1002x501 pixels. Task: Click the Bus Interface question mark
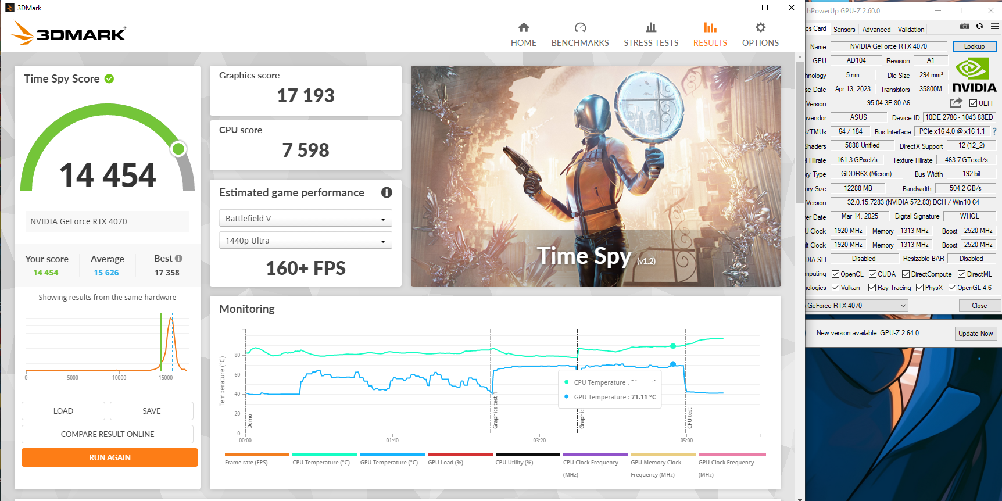point(994,131)
